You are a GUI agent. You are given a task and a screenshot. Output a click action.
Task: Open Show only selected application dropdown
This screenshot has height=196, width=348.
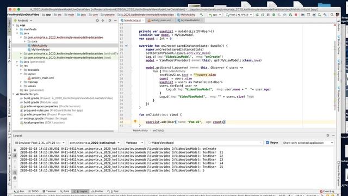(x=308, y=143)
